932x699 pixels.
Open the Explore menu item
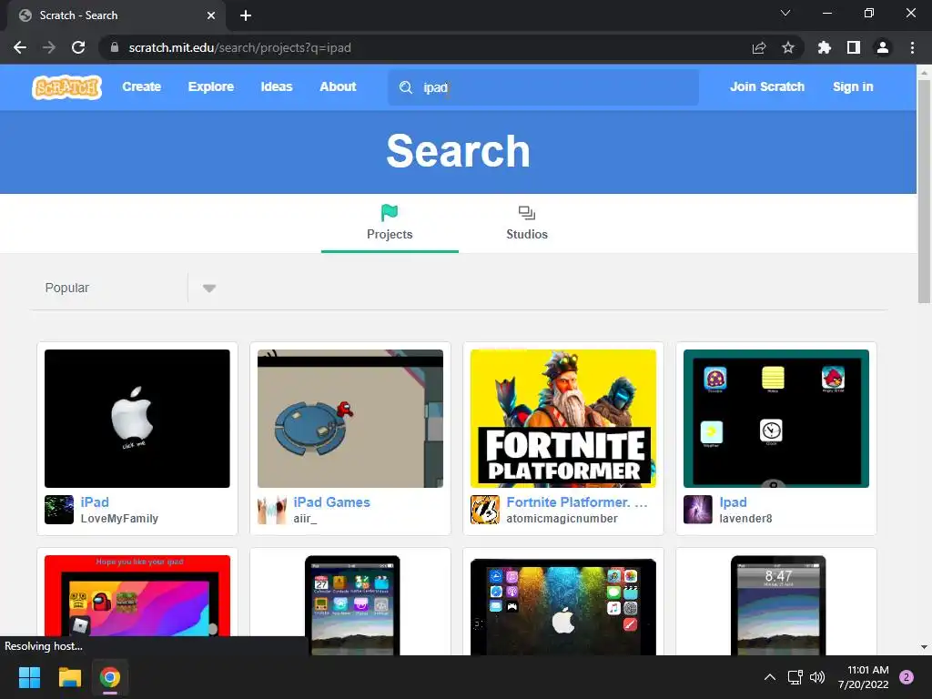pyautogui.click(x=211, y=86)
